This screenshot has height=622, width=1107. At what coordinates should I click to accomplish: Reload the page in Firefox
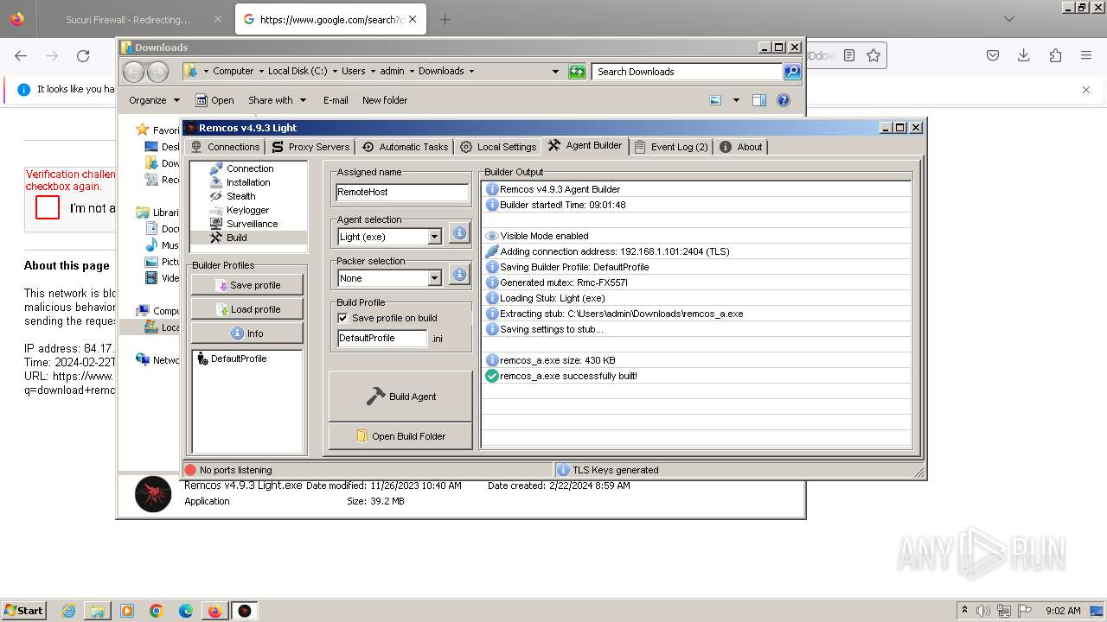point(83,55)
